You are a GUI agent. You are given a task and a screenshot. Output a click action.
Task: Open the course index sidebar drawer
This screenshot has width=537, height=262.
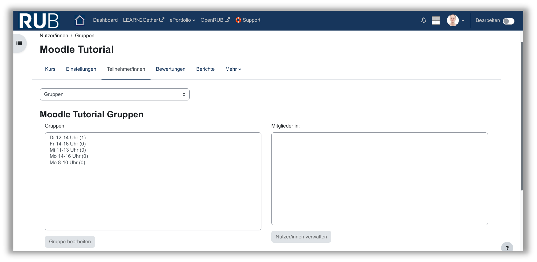(x=19, y=43)
